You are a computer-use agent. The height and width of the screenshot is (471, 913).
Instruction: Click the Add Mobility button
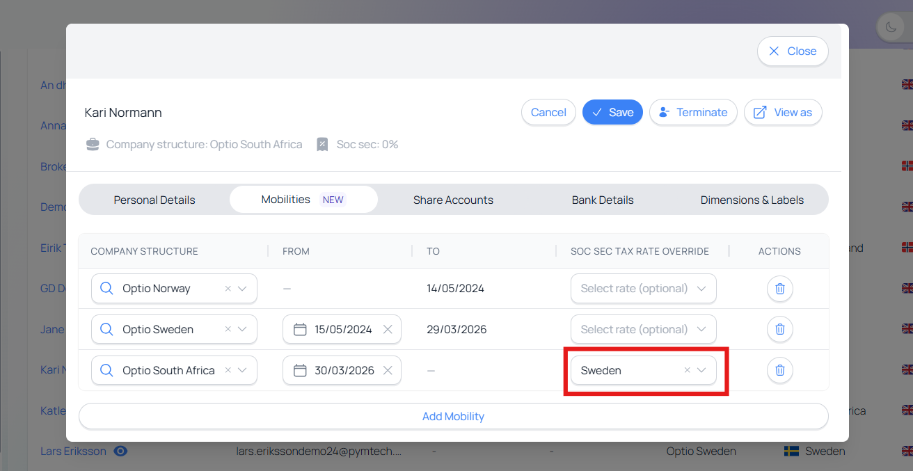(x=453, y=417)
